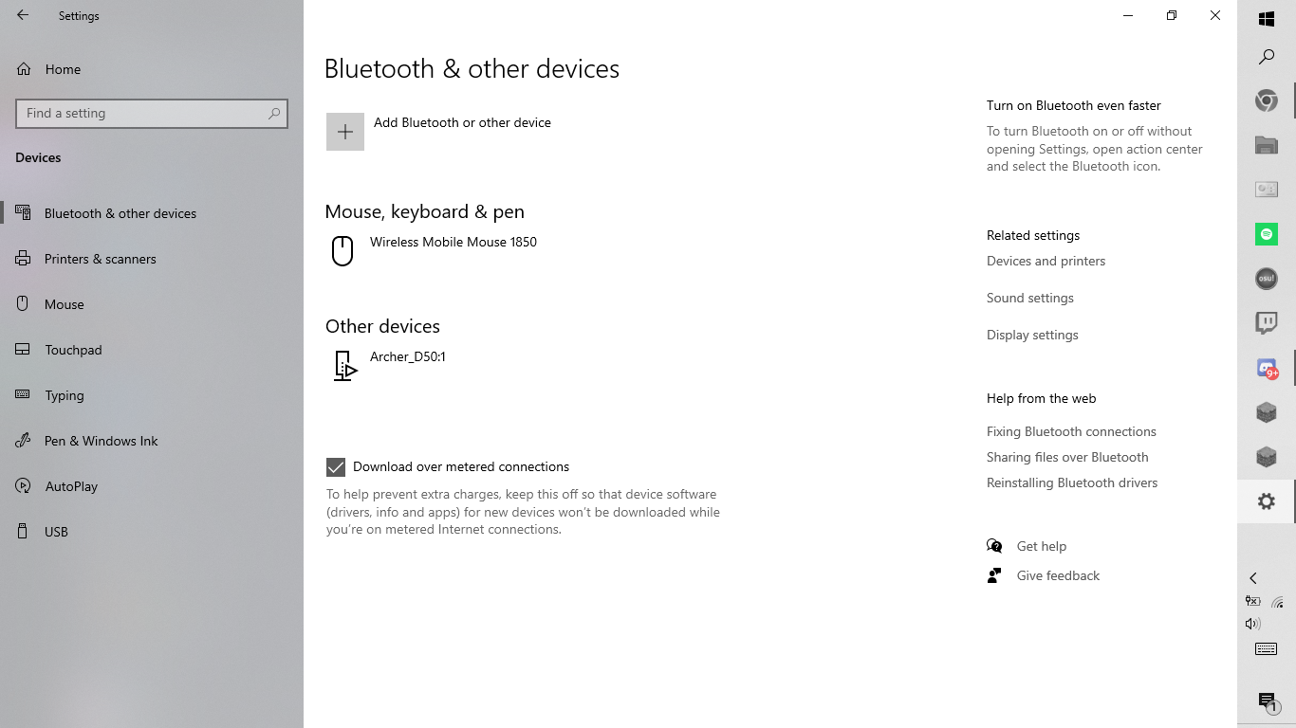Open Typing settings
The image size is (1296, 728).
point(152,395)
